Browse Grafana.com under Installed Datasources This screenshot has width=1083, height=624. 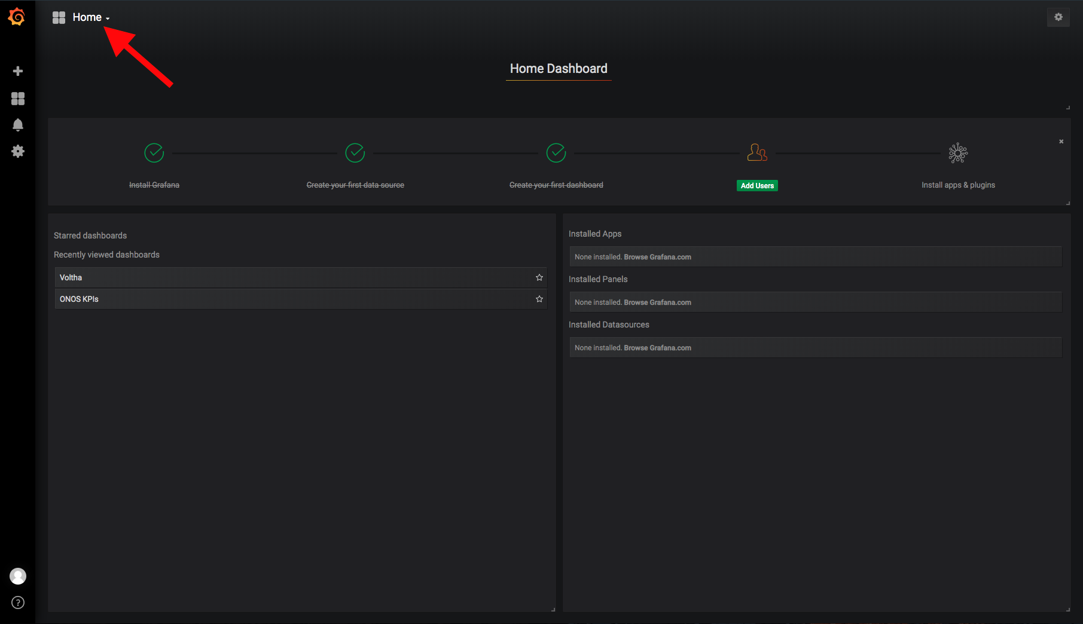657,348
